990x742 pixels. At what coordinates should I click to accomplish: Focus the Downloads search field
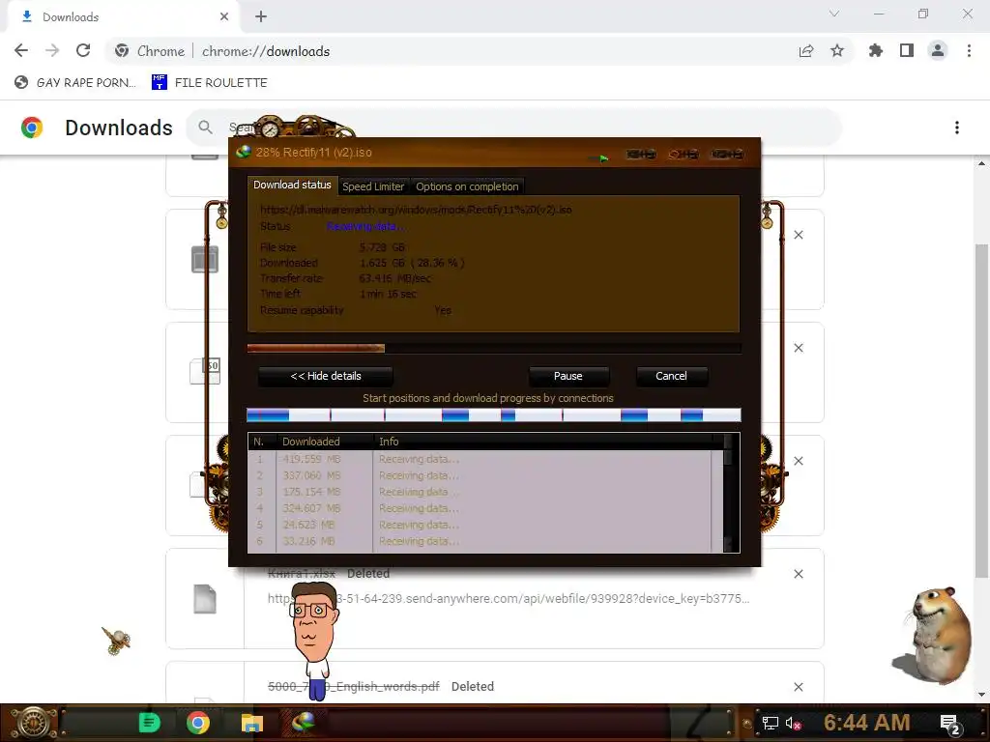coord(513,128)
